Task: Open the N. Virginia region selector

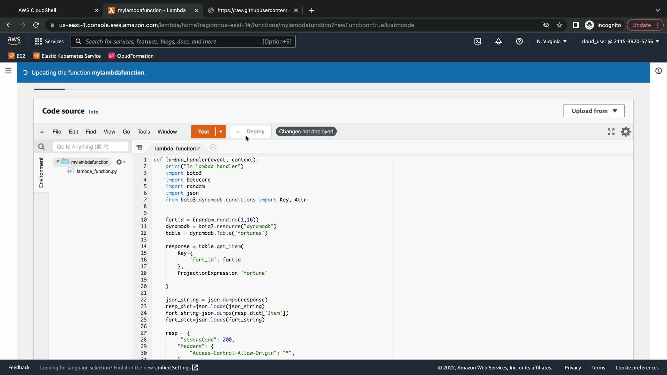Action: click(x=551, y=41)
